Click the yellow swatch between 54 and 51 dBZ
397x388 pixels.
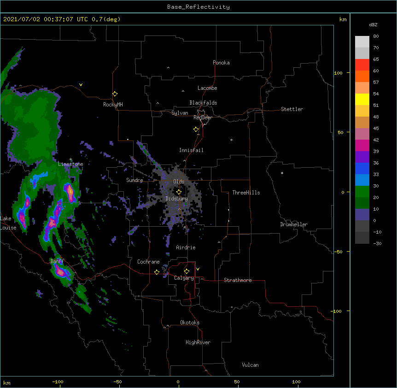tap(362, 99)
